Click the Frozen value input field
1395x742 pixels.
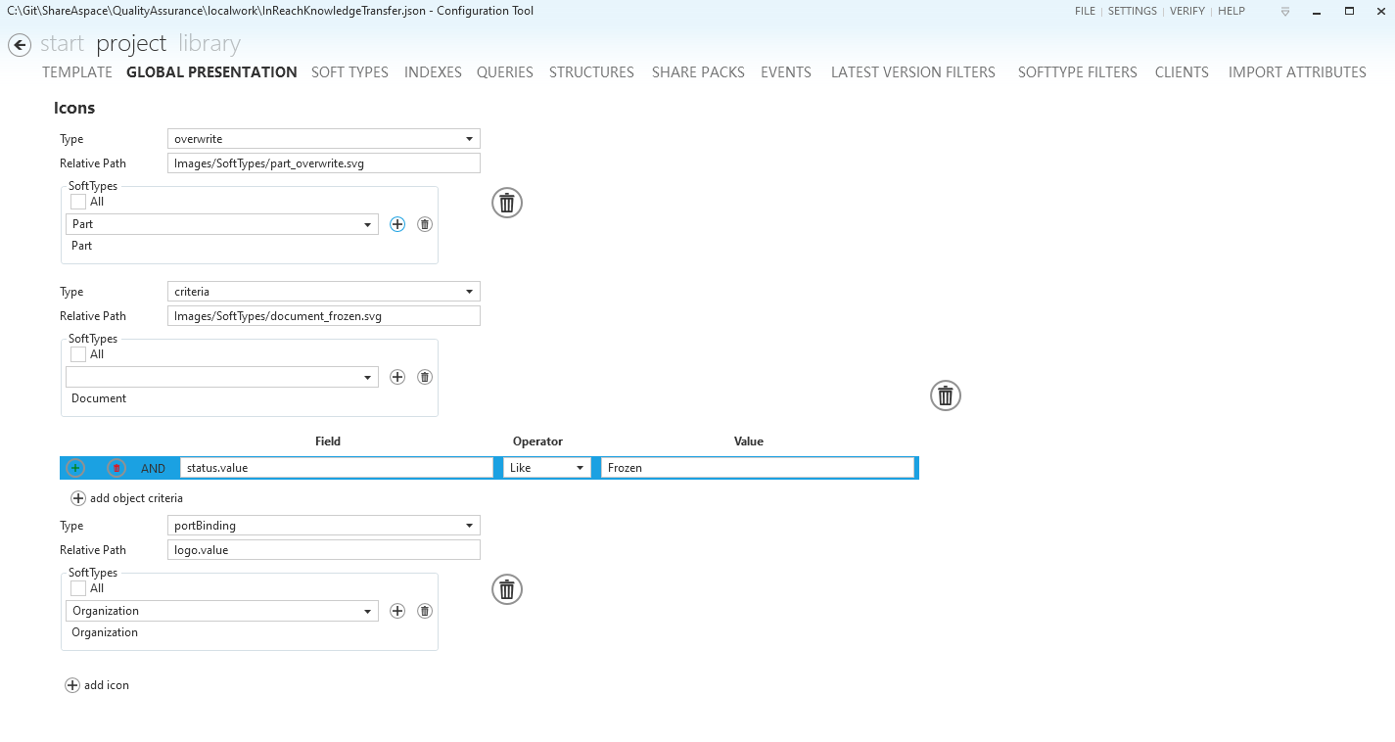758,468
